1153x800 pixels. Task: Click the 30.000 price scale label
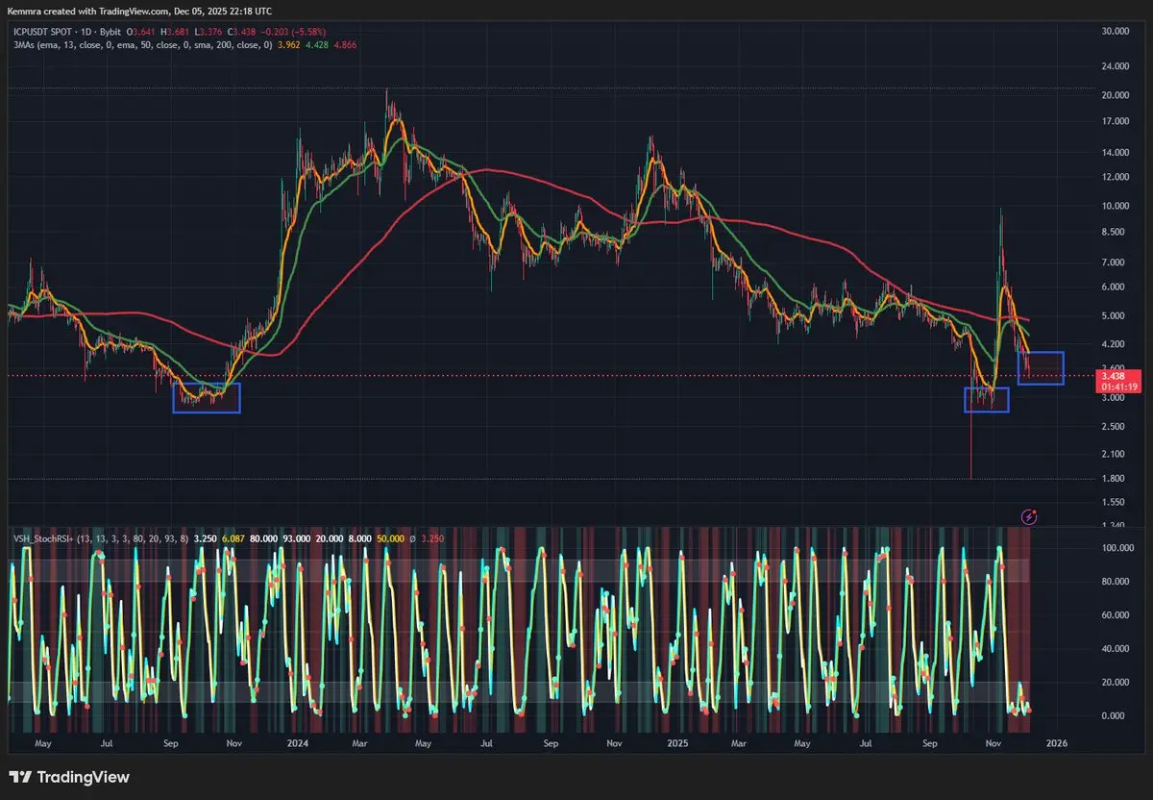coord(1116,31)
